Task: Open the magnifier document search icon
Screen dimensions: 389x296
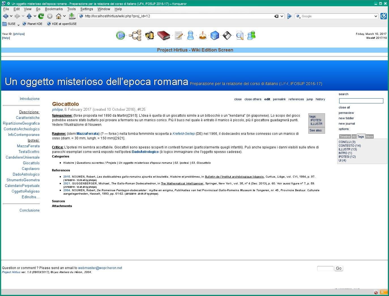Action: click(x=240, y=35)
